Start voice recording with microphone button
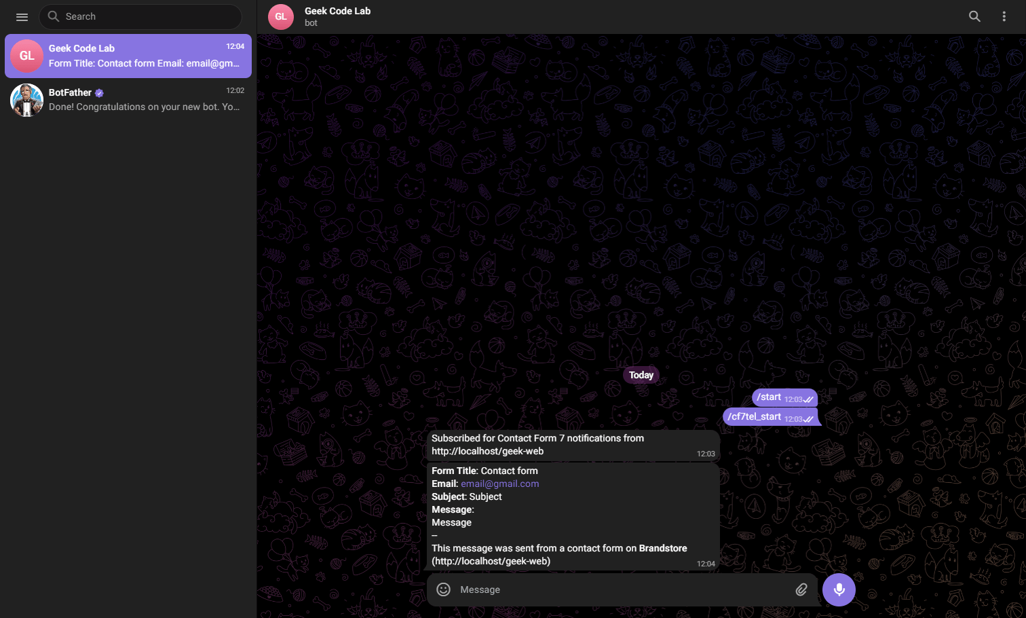This screenshot has width=1026, height=618. [839, 589]
